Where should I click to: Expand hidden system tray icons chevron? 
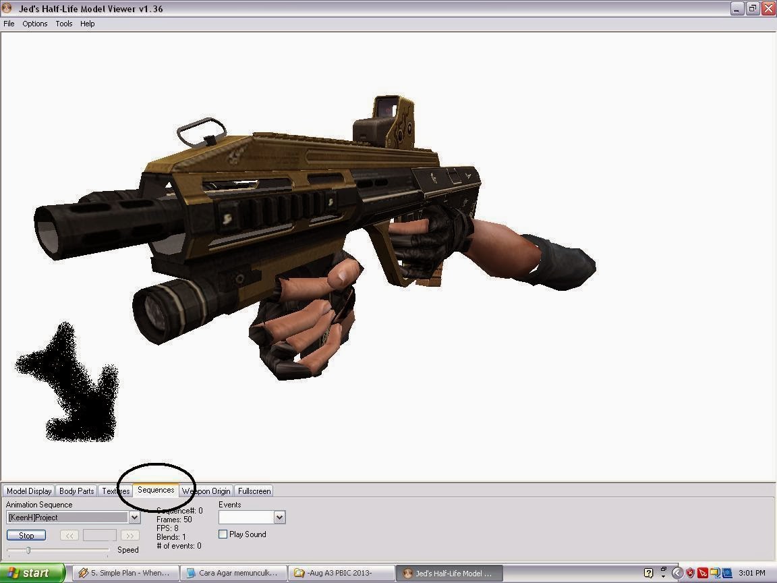point(677,573)
